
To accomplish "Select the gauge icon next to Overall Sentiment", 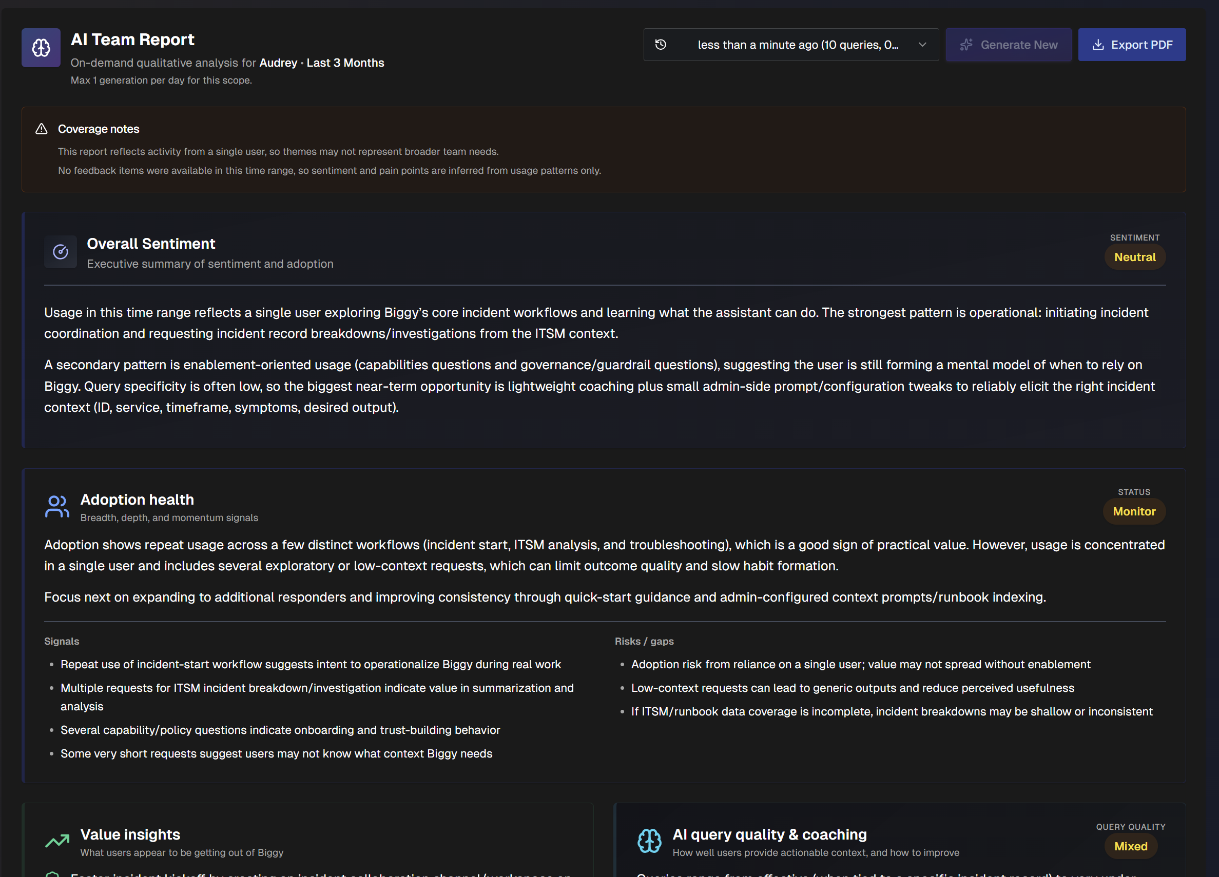I will pos(60,251).
